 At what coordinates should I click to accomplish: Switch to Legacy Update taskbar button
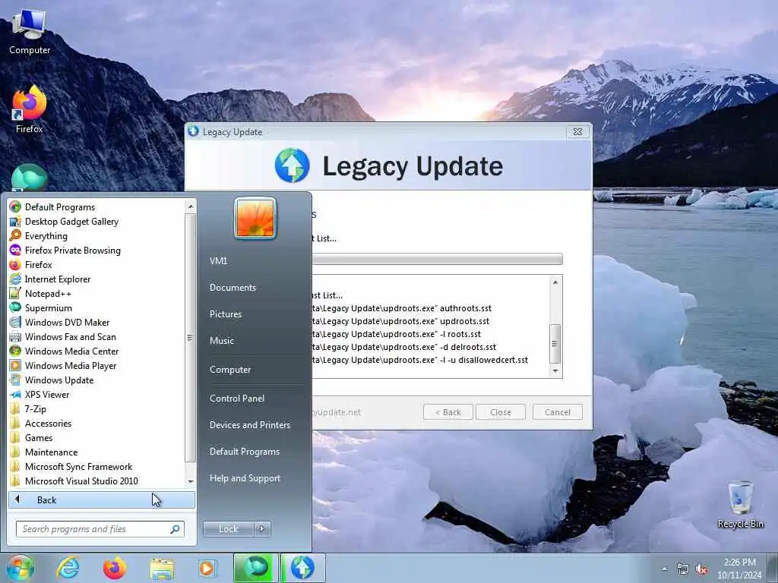[x=302, y=568]
